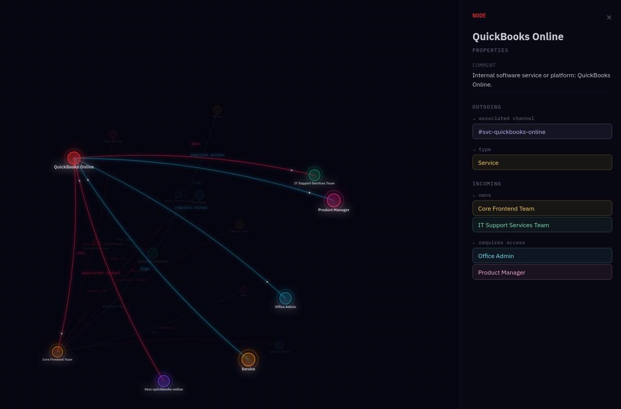Select the cyan Office Admin graph node

(285, 298)
